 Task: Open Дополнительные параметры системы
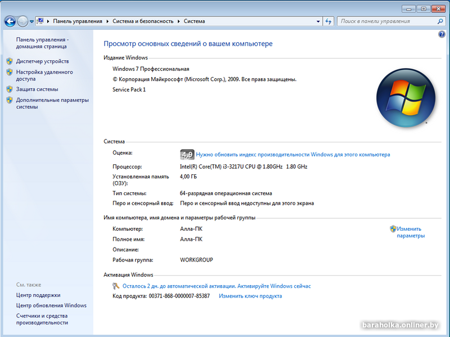point(52,104)
